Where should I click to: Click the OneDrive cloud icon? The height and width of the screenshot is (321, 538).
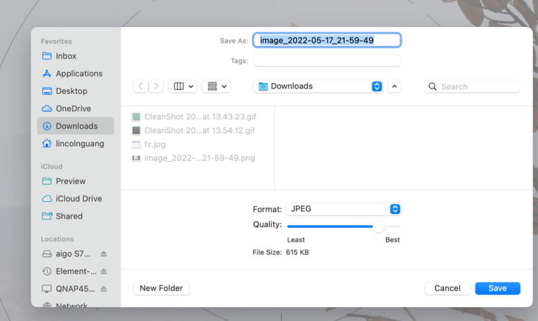click(47, 109)
